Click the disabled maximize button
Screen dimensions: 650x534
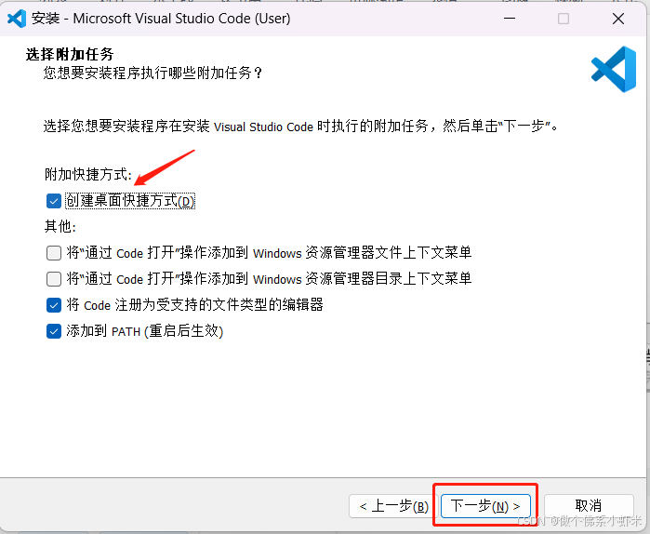tap(564, 19)
